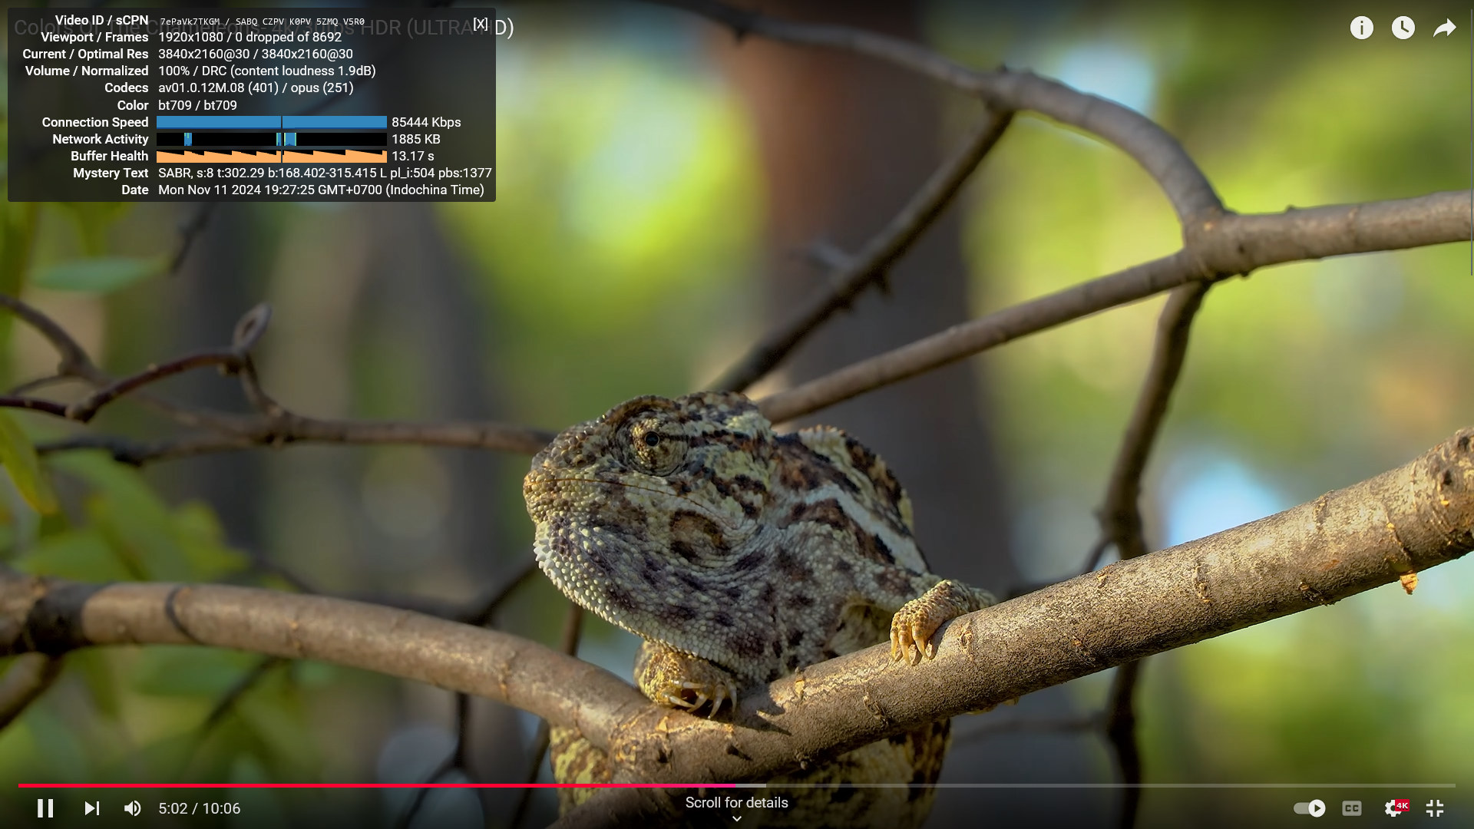Click the 5:02 / 10:06 time display
Viewport: 1474px width, 829px height.
click(x=200, y=808)
